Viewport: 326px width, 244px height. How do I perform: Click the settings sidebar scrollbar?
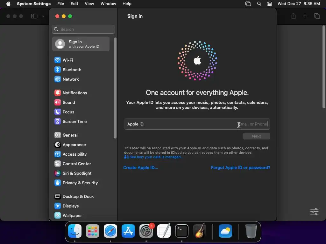coord(115,88)
